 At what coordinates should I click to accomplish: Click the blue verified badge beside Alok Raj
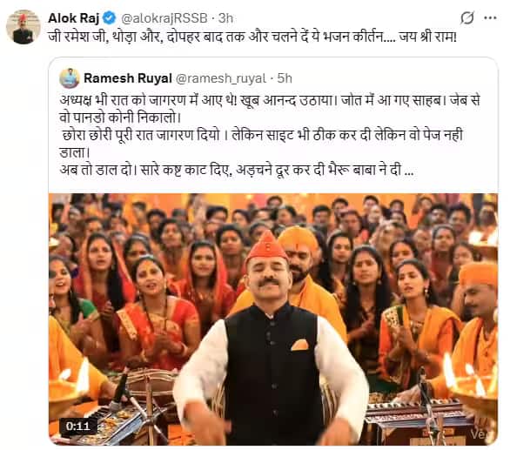[110, 18]
